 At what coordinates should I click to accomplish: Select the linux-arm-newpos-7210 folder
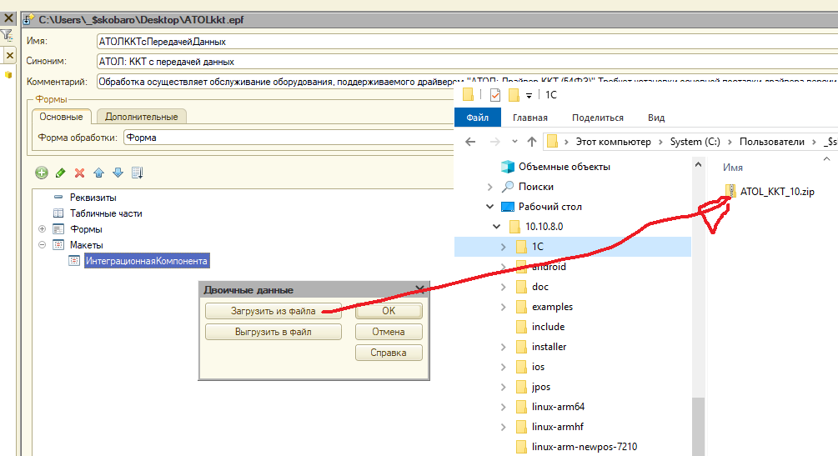585,447
